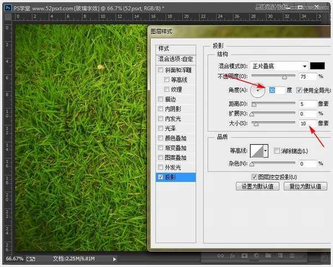Enable the 斜面和浮雕 checkbox
The height and width of the screenshot is (267, 333).
click(x=161, y=70)
